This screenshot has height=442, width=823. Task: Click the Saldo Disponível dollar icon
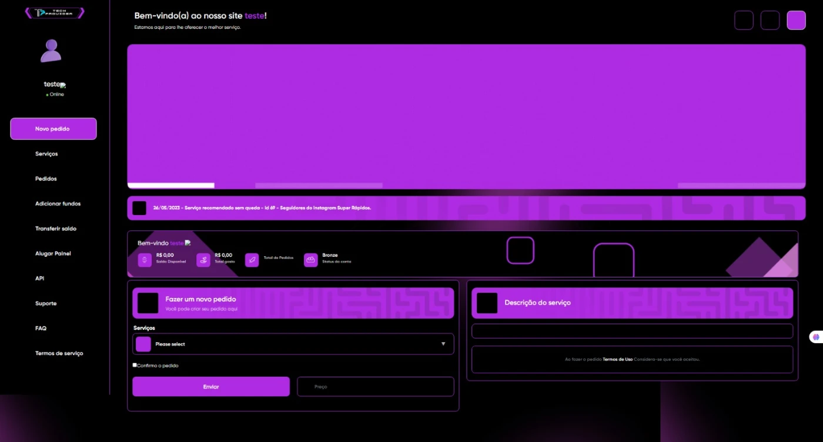click(x=145, y=260)
